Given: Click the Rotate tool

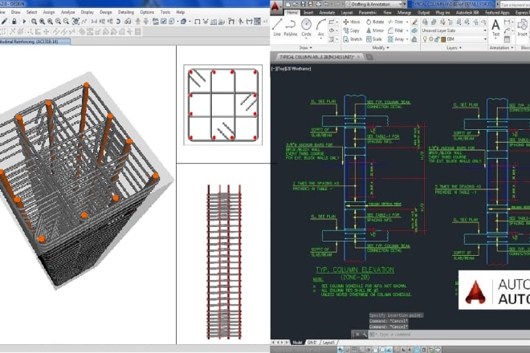Looking at the screenshot, I should point(375,22).
